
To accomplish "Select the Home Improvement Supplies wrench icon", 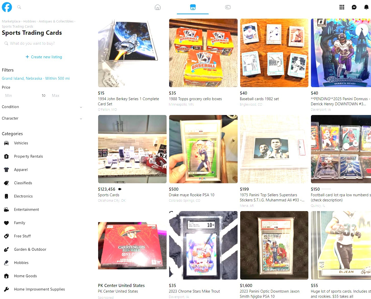I will [7, 289].
